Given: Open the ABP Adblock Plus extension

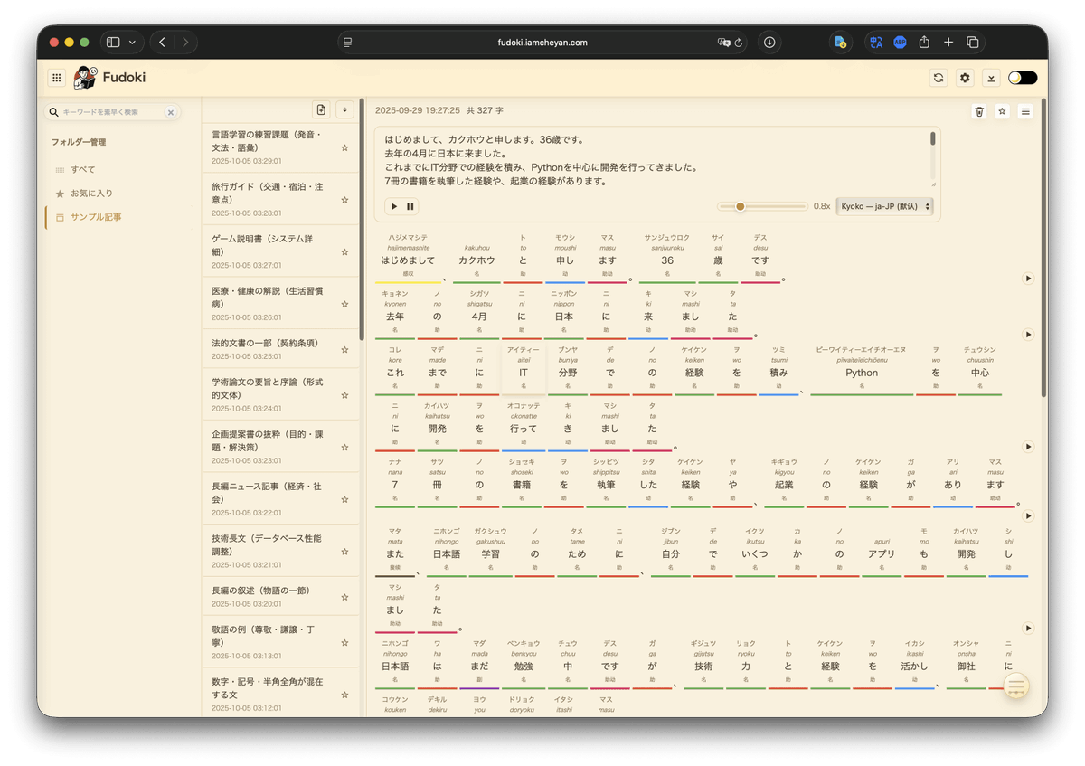Looking at the screenshot, I should (900, 43).
